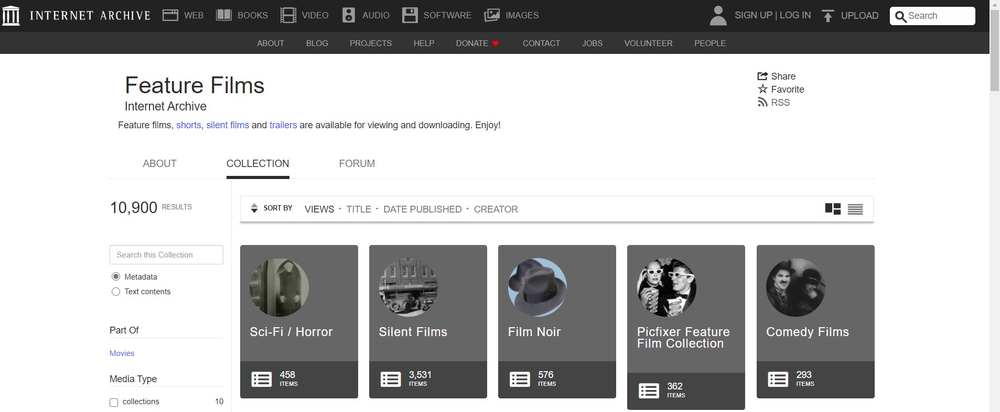Open the Jobs menu item
Screen dimensions: 1000x412
tap(592, 43)
